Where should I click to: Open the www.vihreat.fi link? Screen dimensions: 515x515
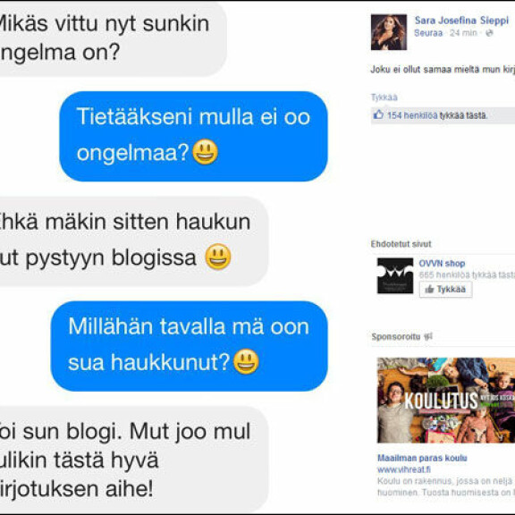tap(403, 469)
